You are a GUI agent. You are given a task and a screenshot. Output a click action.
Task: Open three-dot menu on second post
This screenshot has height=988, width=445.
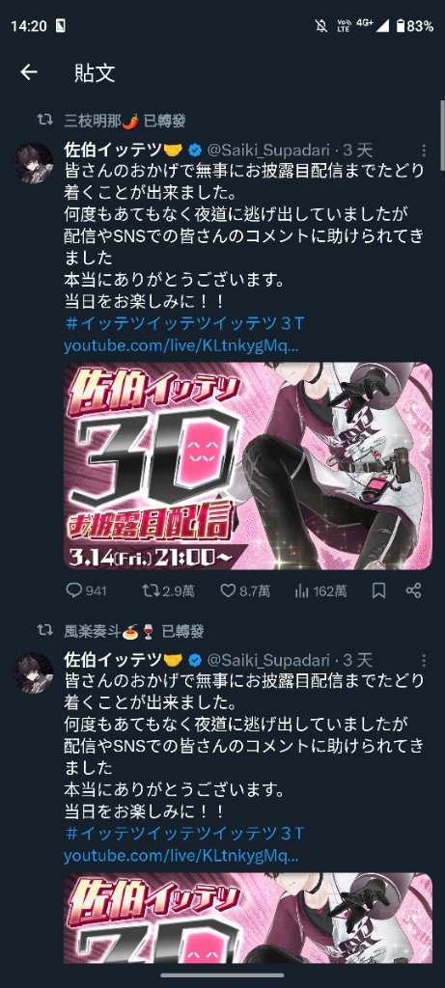424,660
